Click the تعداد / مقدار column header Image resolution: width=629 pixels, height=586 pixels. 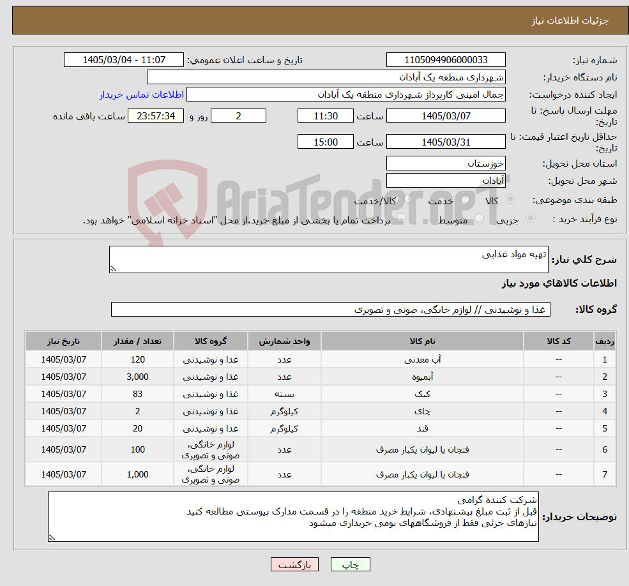click(x=137, y=341)
